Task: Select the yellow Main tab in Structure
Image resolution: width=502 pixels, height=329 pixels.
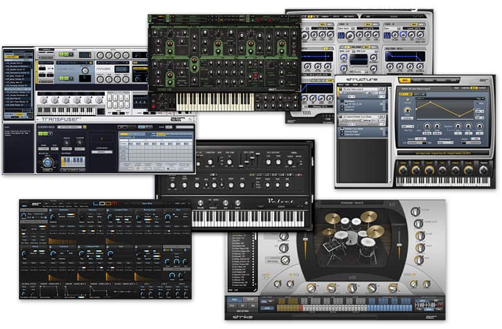Action: (405, 80)
